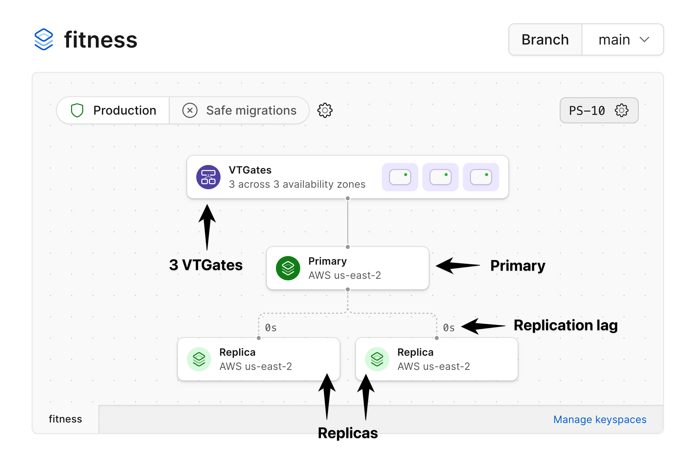Open the main branch selector
696x463 pixels.
point(623,39)
